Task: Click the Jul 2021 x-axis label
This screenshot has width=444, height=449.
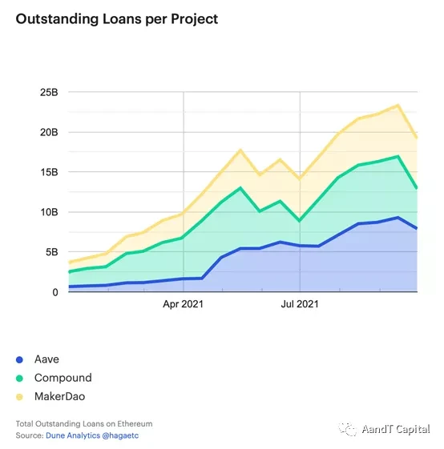Action: [x=300, y=304]
